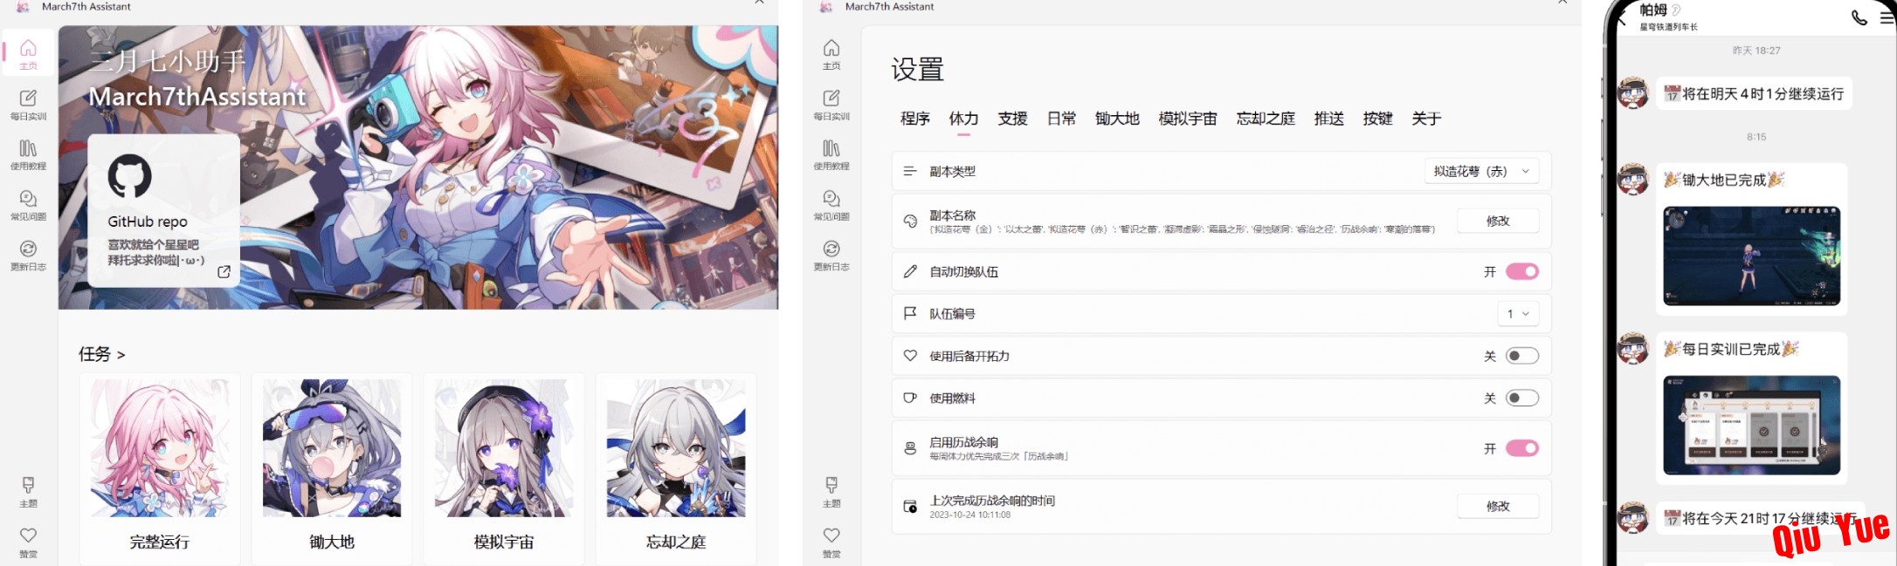
Task: Open 常见问题 in the home window sidebar
Action: (x=28, y=205)
